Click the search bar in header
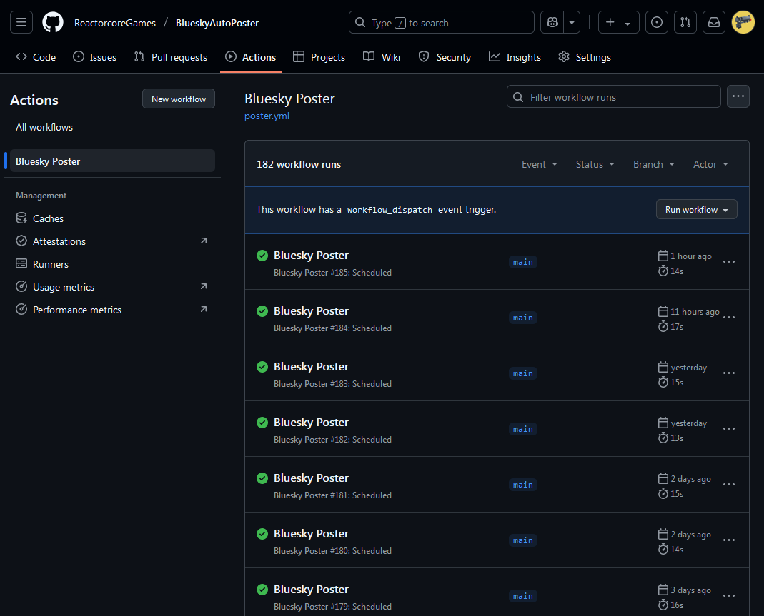Screen dimensions: 764x616 click(442, 22)
